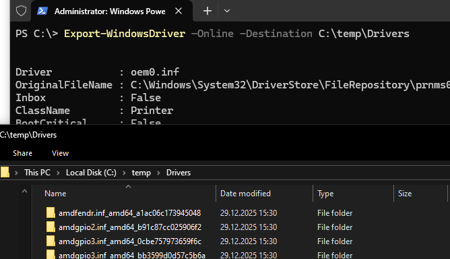The image size is (450, 259).
Task: Open the Share ribbon tab in Explorer
Action: (x=22, y=153)
